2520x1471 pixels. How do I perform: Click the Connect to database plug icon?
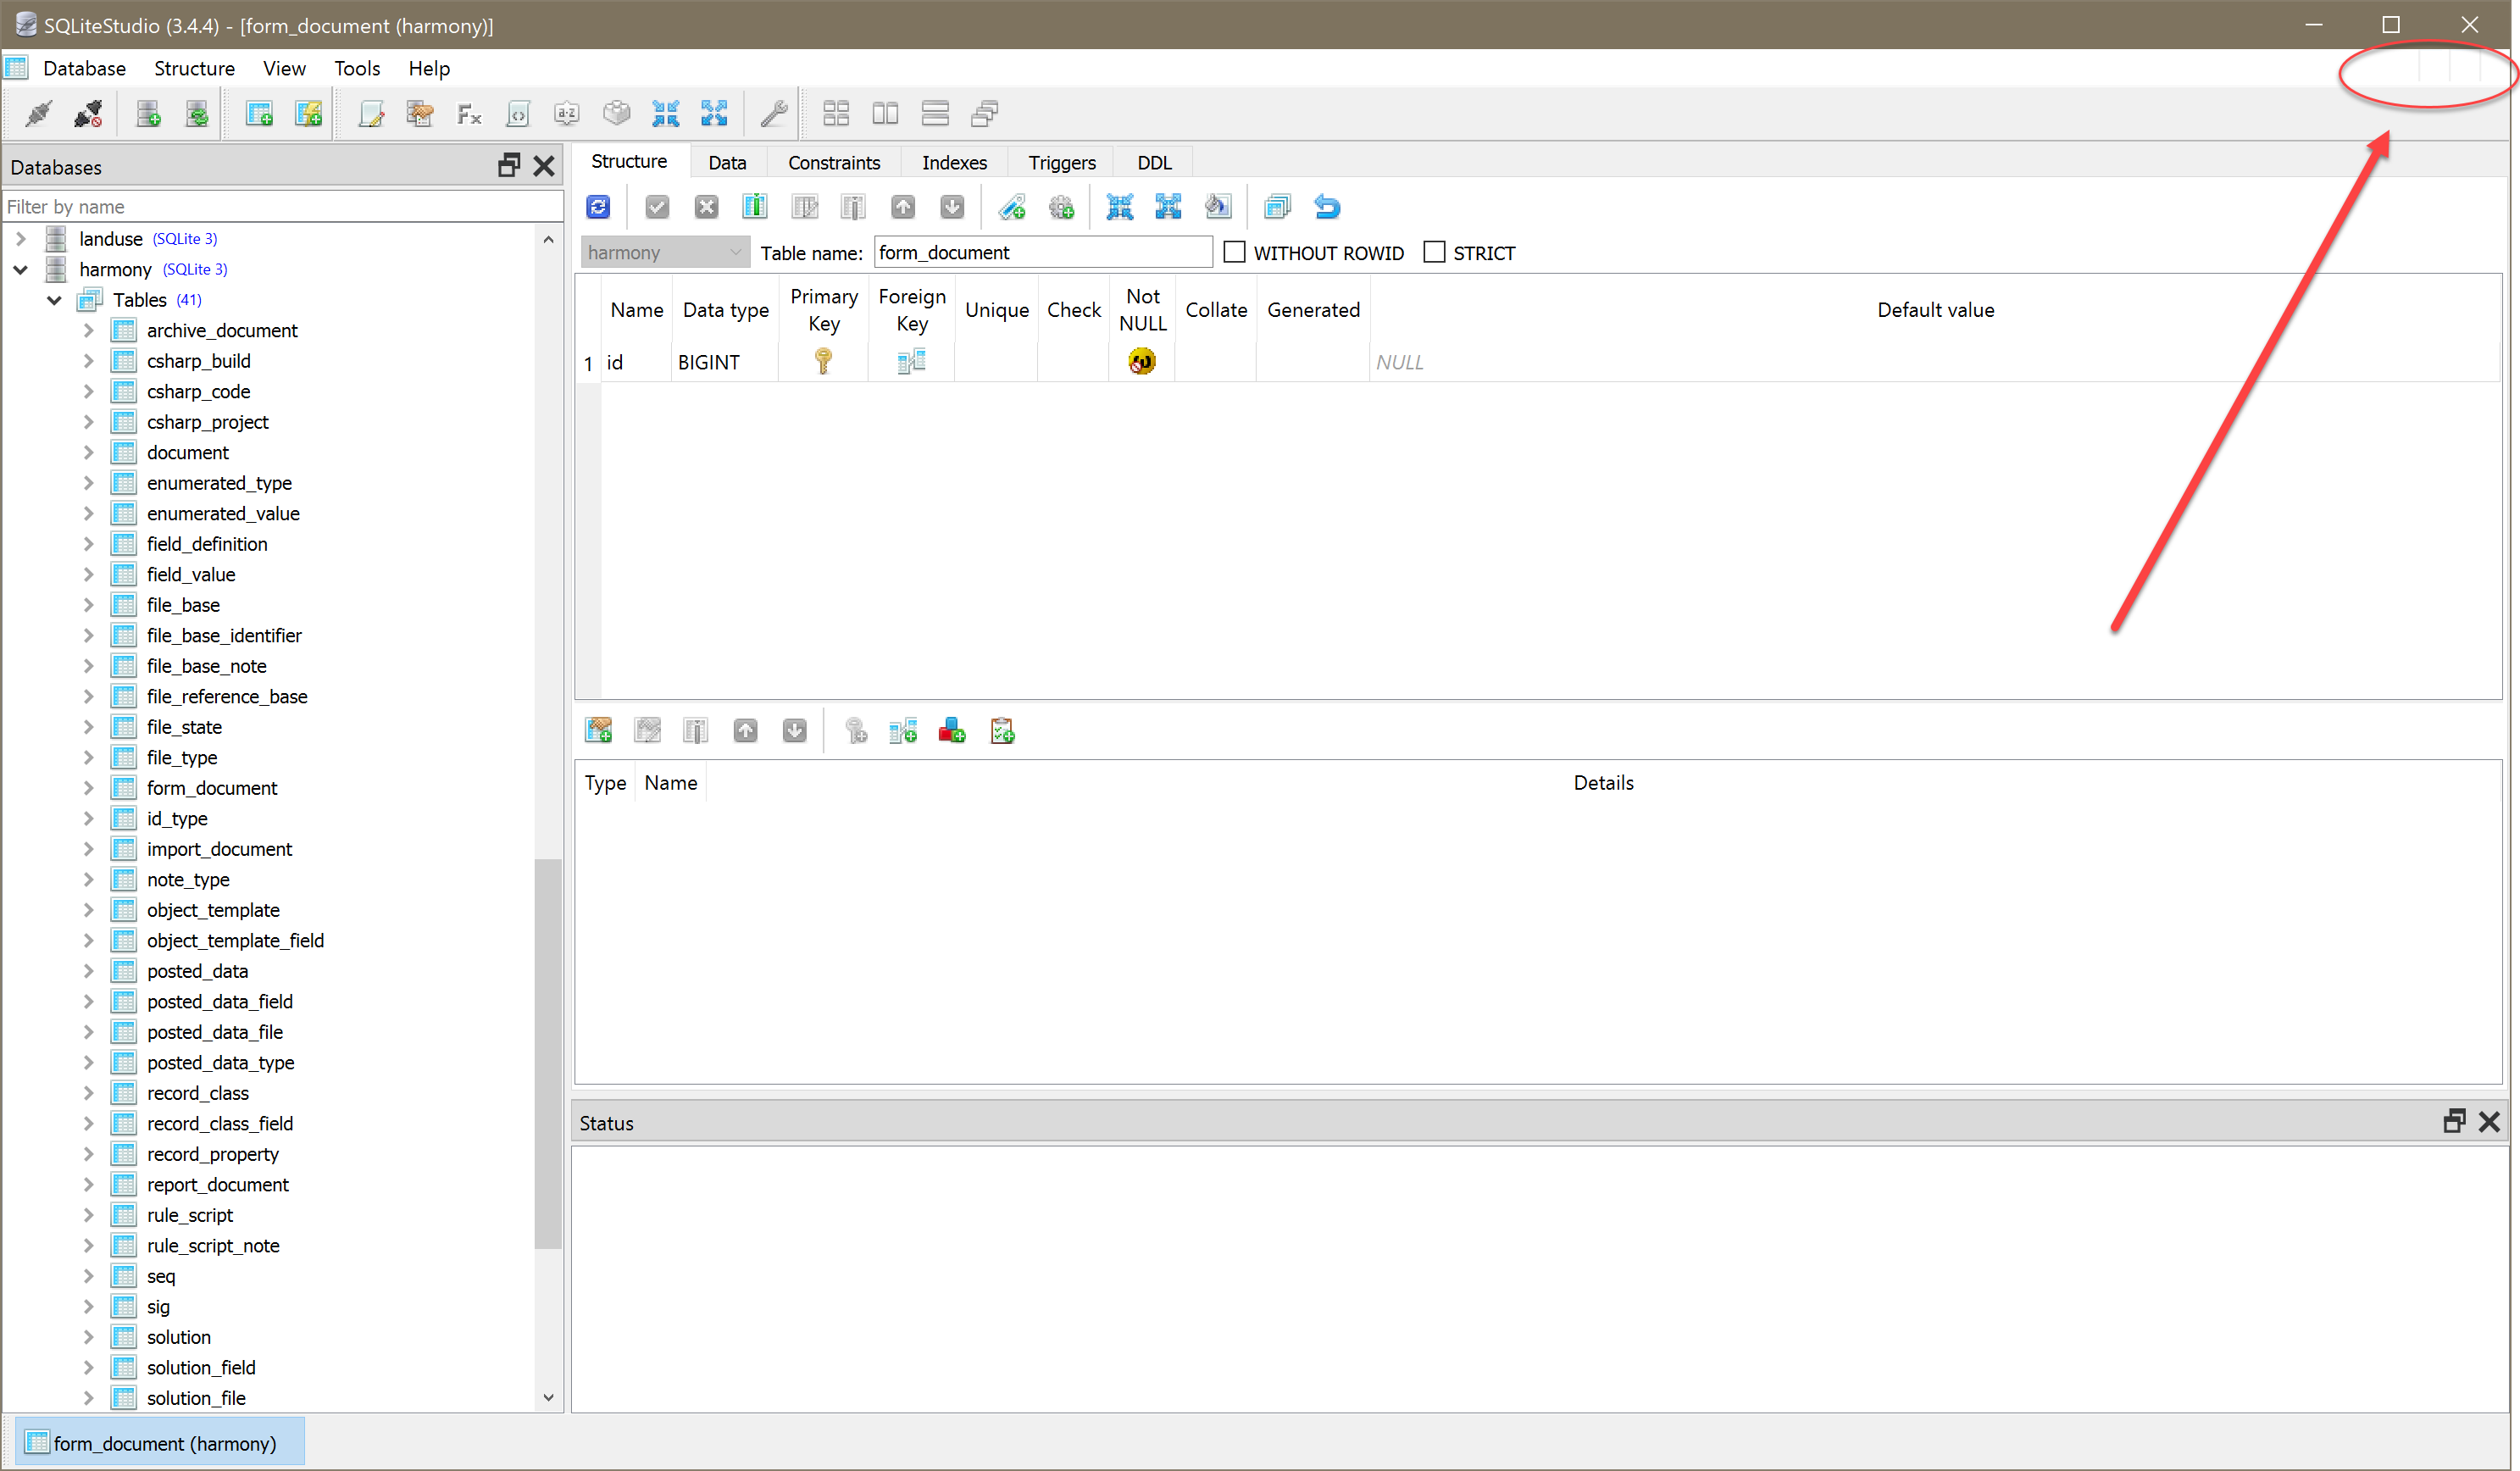[38, 114]
